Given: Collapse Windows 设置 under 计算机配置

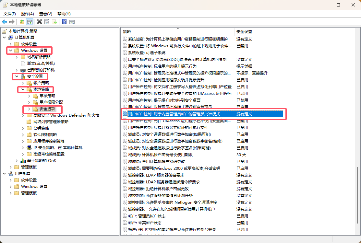Looking at the screenshot, I should coord(11,50).
